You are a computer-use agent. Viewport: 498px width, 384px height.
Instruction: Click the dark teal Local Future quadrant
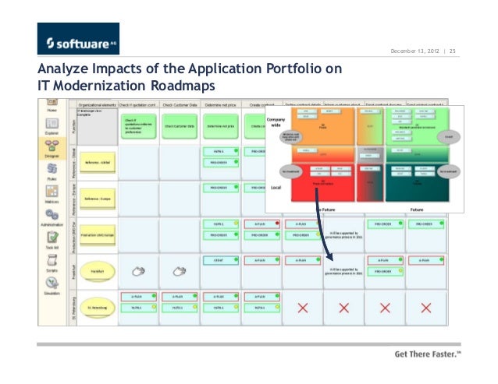[418, 190]
